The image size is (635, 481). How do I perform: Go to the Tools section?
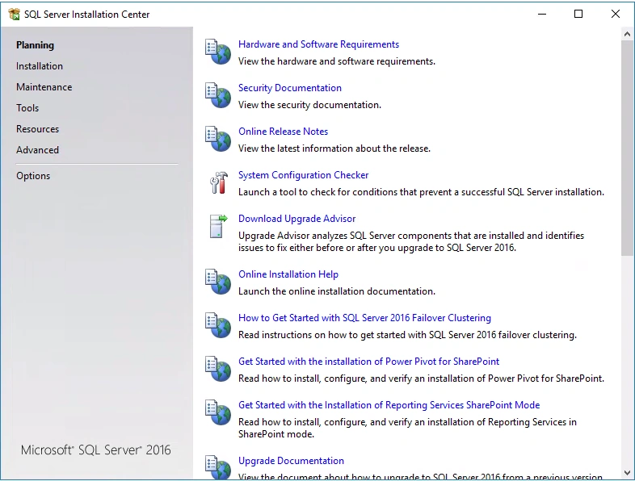27,108
